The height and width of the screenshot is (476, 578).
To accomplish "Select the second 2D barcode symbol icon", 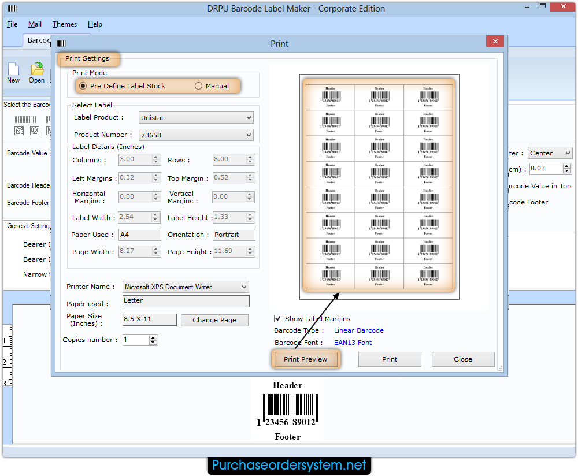I will [x=35, y=131].
